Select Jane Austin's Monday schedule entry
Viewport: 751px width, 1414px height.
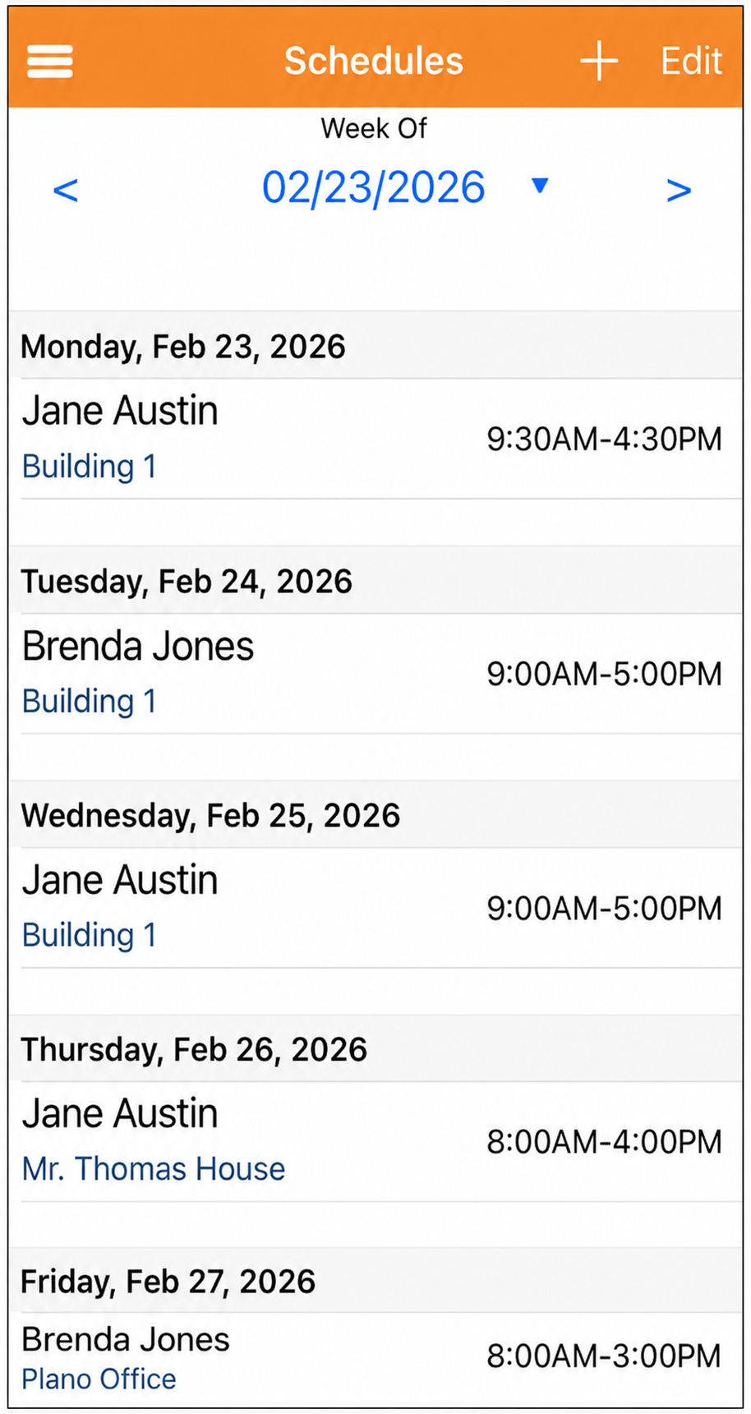375,439
